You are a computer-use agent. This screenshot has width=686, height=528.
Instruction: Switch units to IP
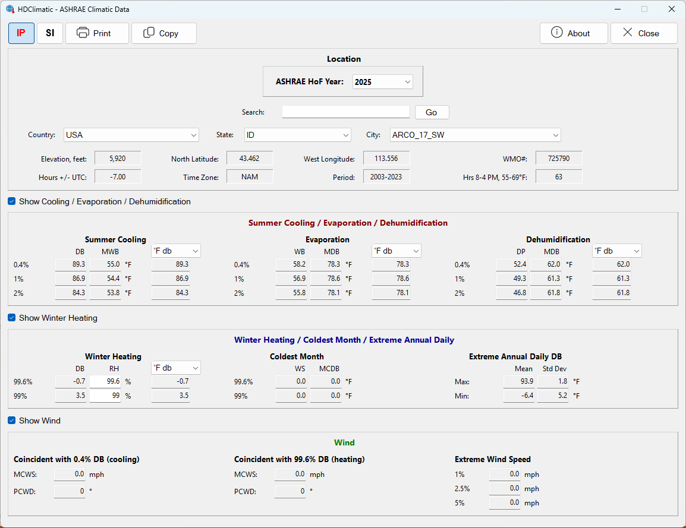pyautogui.click(x=21, y=33)
